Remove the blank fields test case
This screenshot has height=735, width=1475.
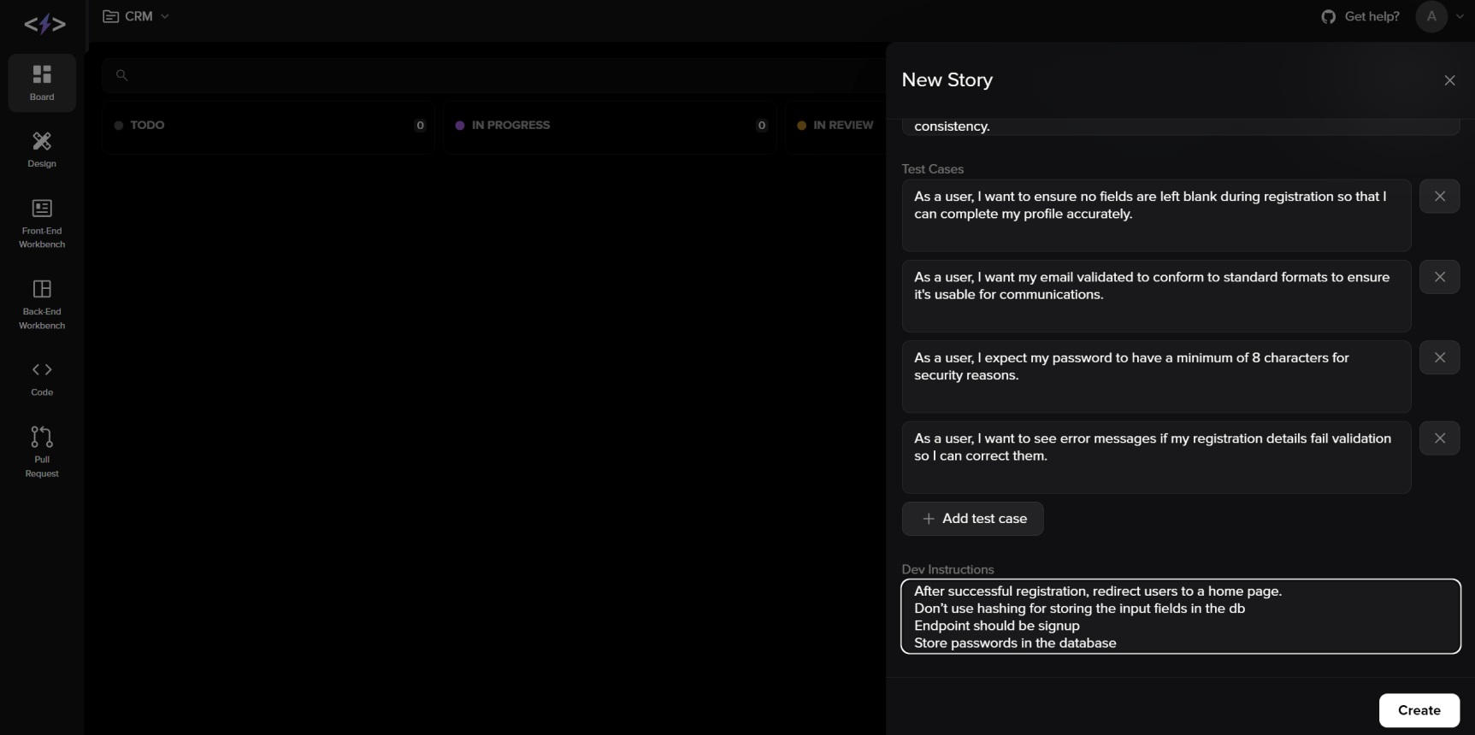pyautogui.click(x=1439, y=197)
